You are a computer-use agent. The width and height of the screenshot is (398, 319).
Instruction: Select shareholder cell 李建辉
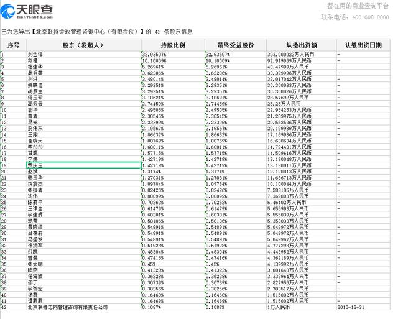pyautogui.click(x=84, y=215)
